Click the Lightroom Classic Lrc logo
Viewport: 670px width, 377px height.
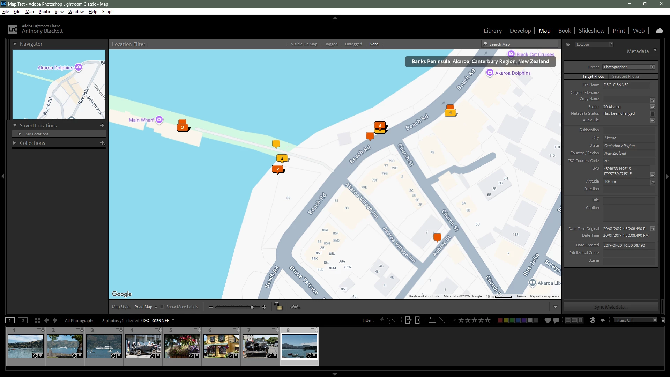pos(13,29)
